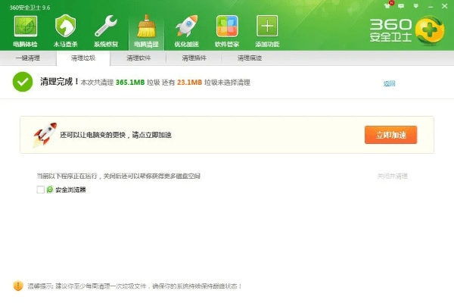The height and width of the screenshot is (303, 454).
Task: Open the 电脑体检 radar icon
Action: [26, 26]
